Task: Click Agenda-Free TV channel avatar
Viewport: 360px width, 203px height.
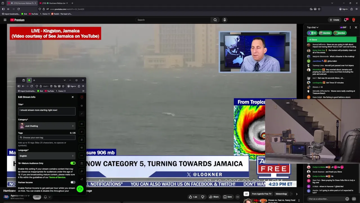Action: (6, 197)
